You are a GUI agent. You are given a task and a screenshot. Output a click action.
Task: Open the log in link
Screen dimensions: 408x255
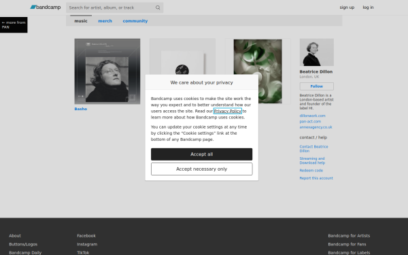(368, 7)
